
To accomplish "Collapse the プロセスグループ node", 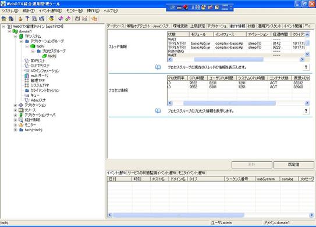I will click(33, 51).
